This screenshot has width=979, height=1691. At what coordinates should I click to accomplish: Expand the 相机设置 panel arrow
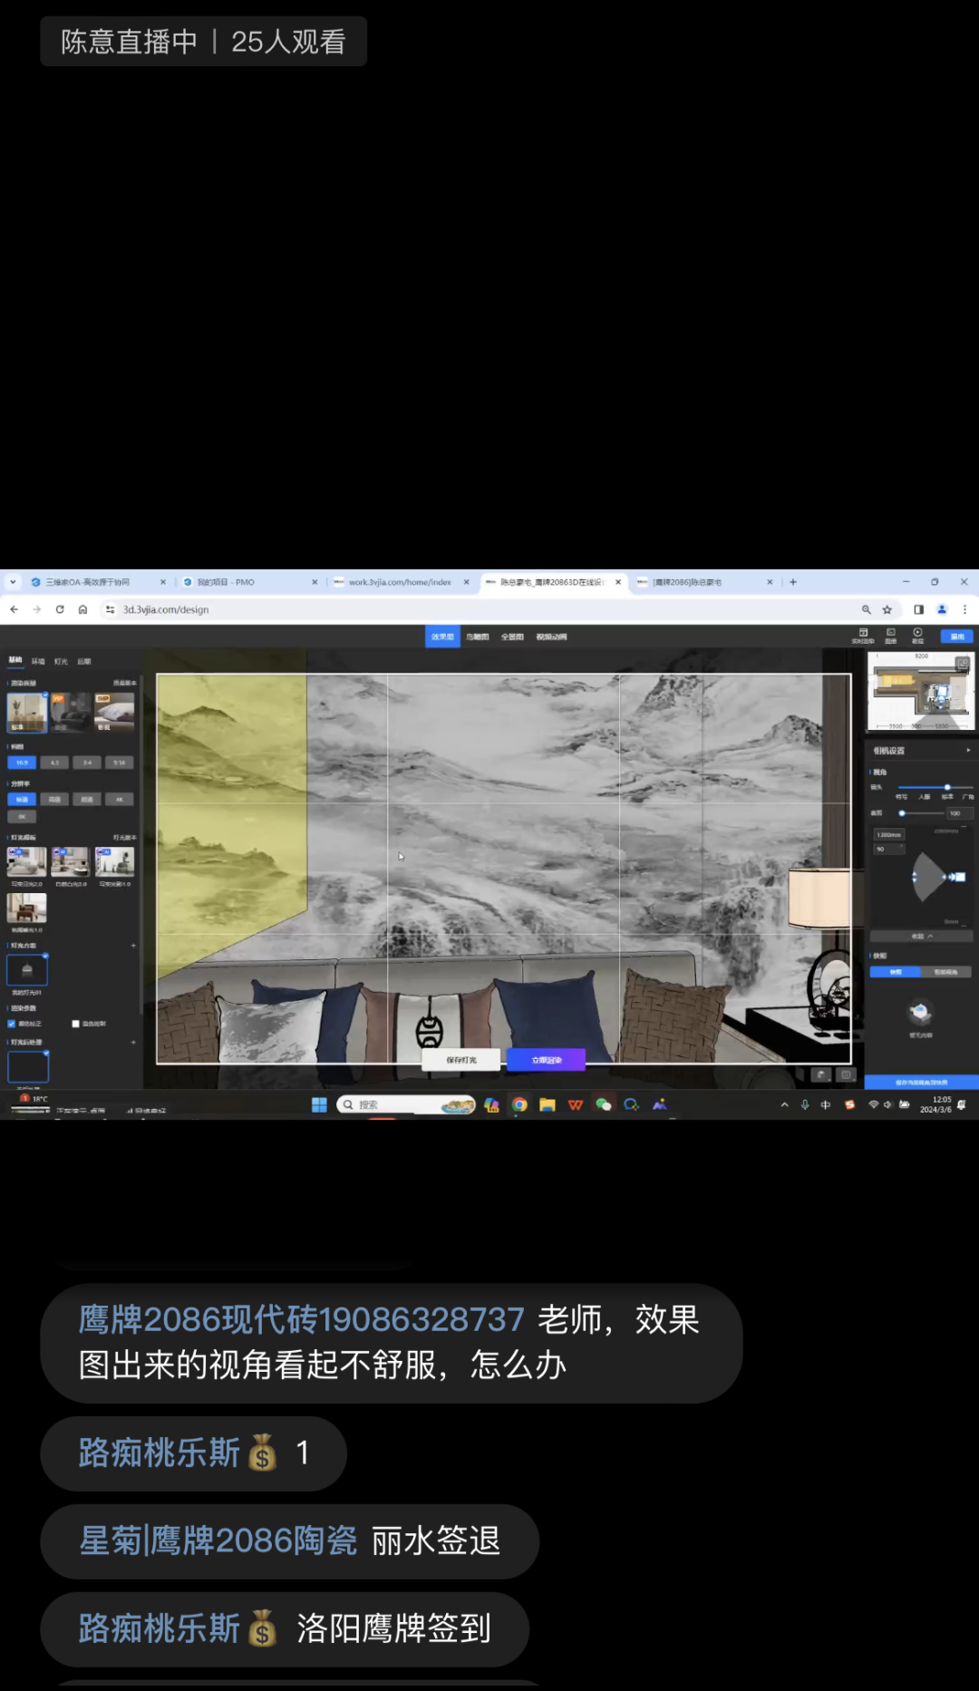pos(968,751)
